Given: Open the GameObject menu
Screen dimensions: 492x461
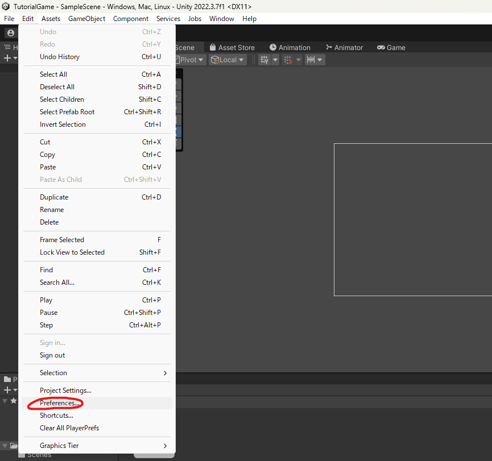Looking at the screenshot, I should 86,19.
